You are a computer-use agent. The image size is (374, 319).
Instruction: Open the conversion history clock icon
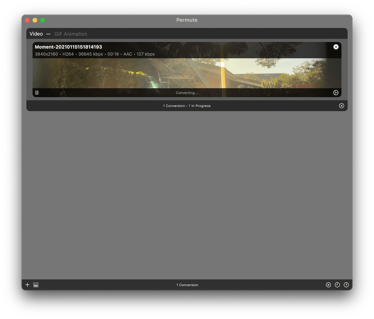pyautogui.click(x=337, y=285)
